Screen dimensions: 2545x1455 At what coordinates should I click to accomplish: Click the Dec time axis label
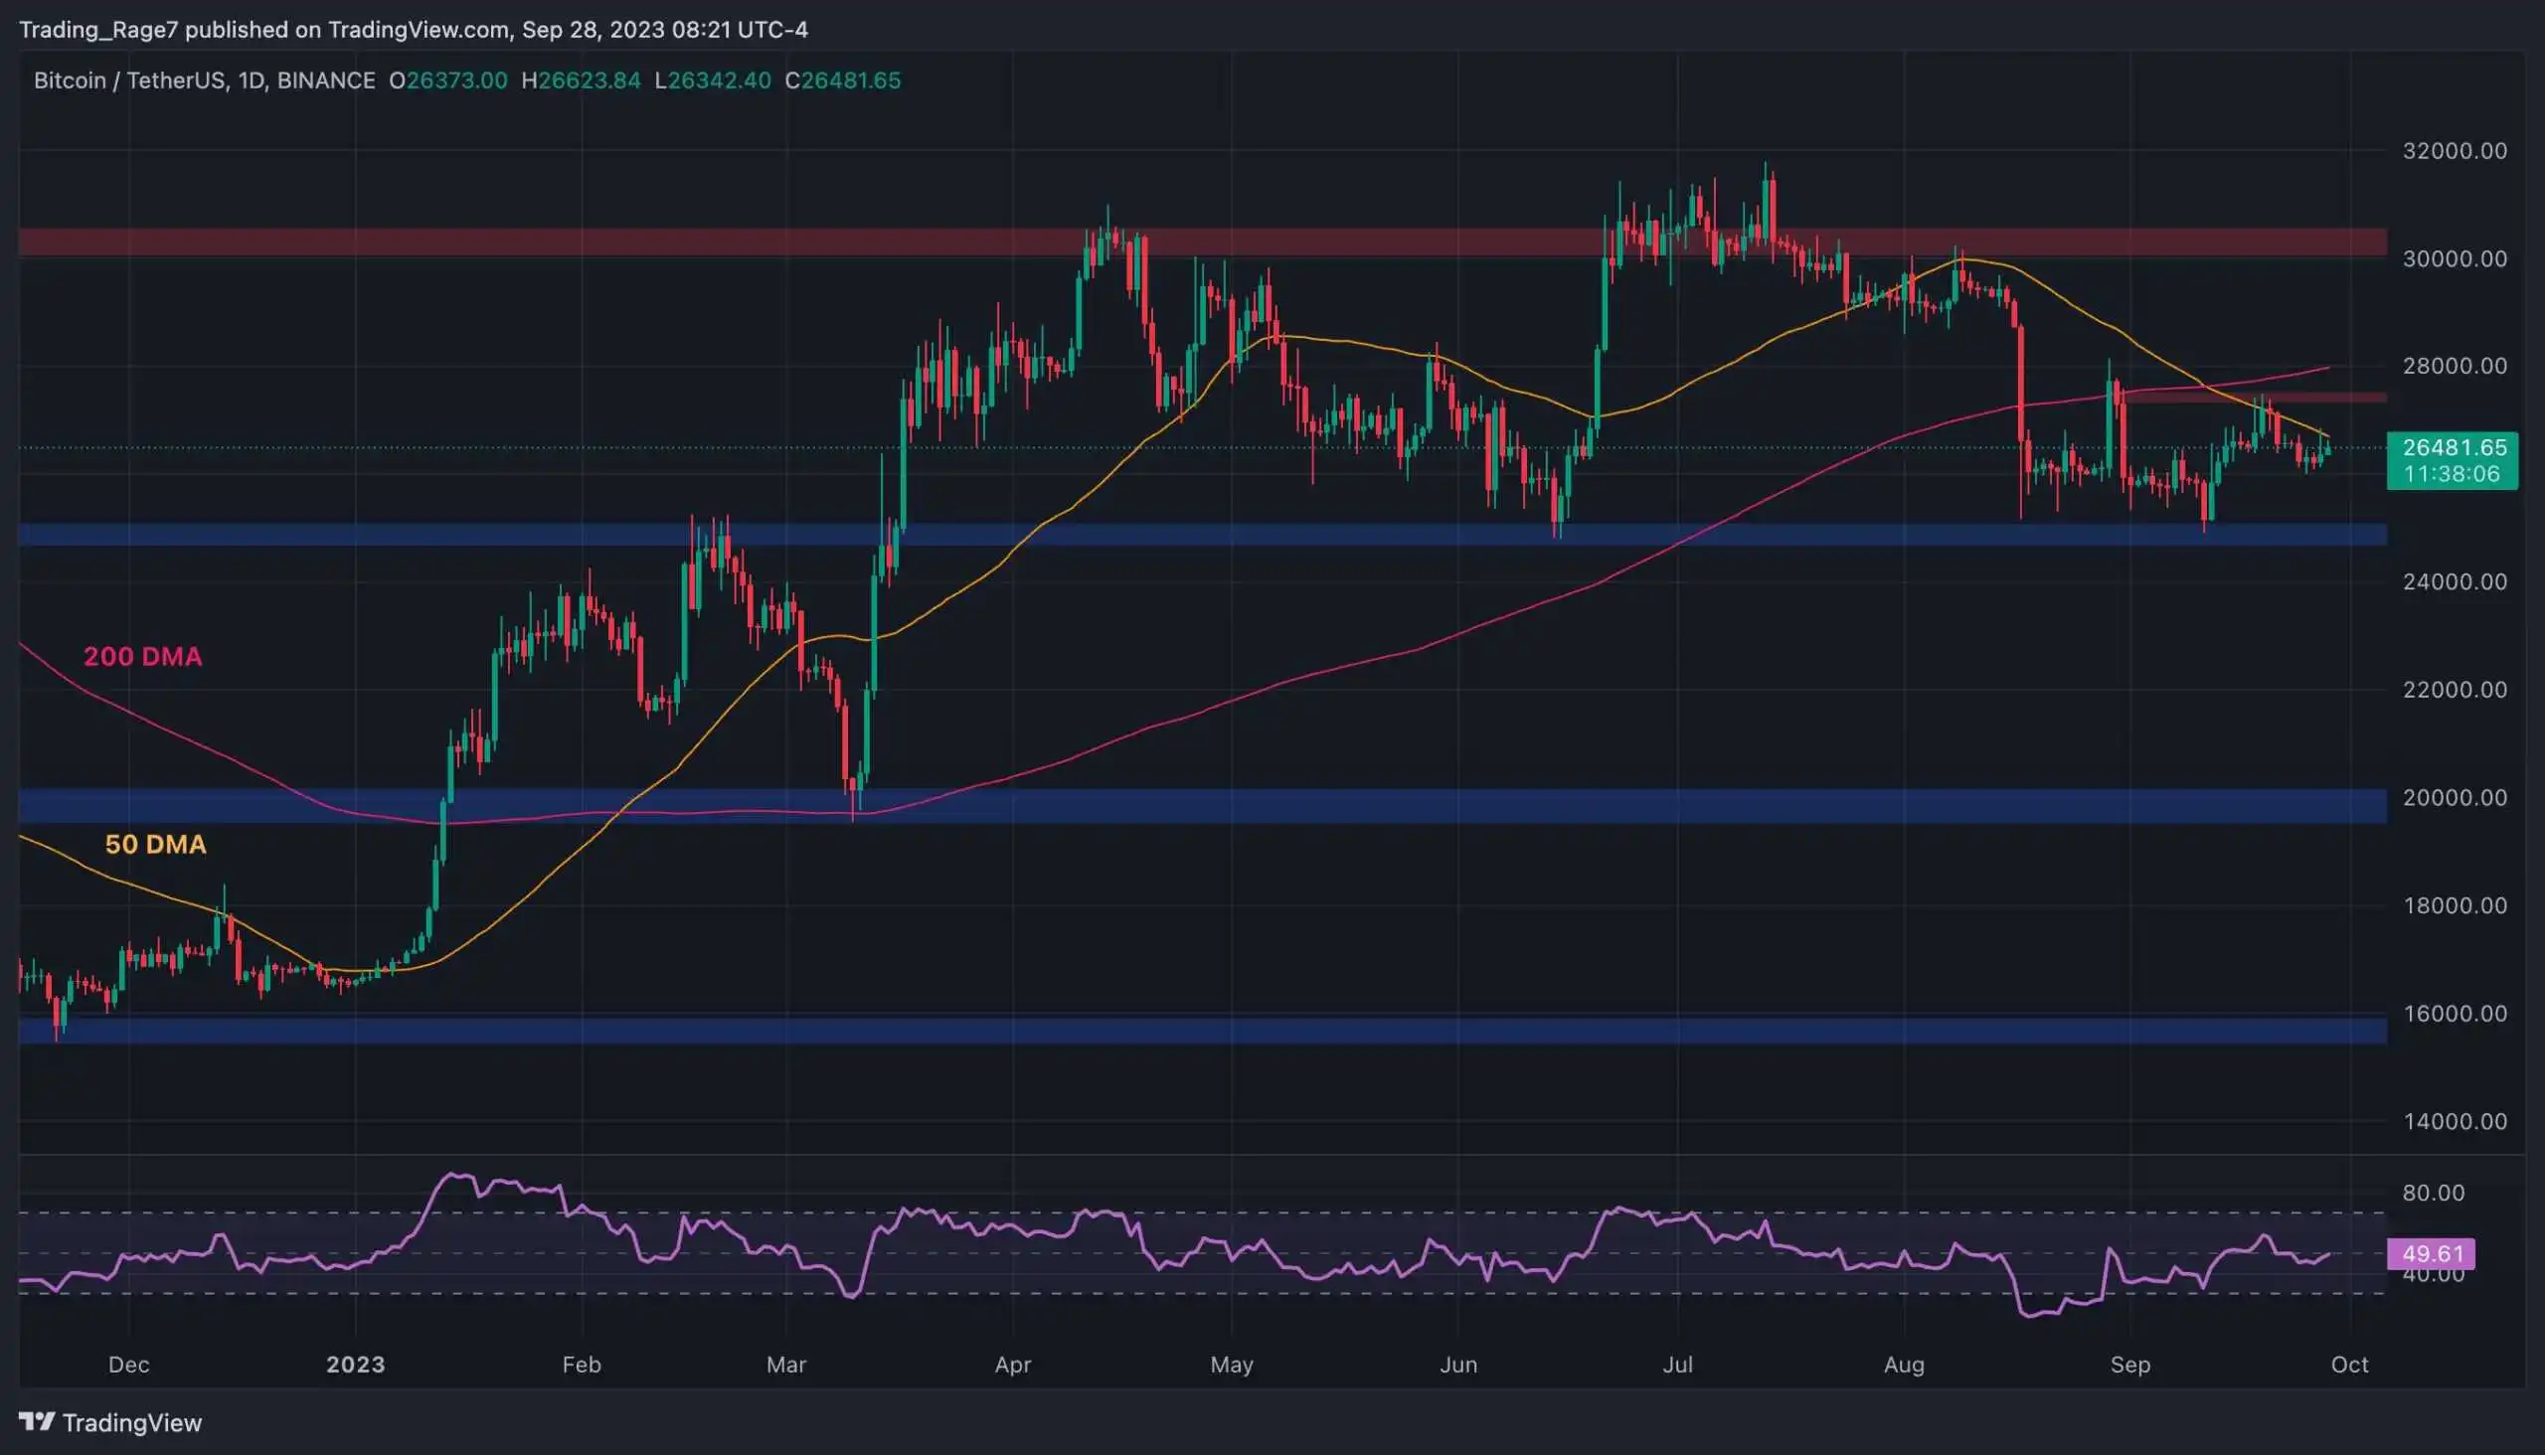(129, 1364)
